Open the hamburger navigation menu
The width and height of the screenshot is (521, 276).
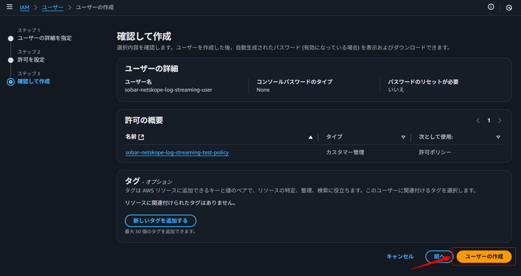9,7
